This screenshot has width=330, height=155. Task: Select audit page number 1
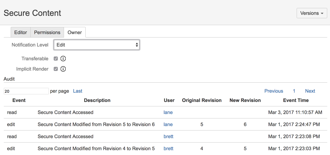click(x=294, y=91)
